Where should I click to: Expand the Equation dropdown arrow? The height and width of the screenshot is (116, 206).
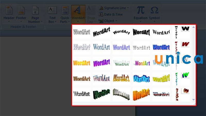point(140,22)
